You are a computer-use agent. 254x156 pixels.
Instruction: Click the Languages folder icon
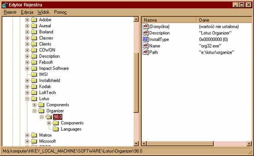coord(56,129)
